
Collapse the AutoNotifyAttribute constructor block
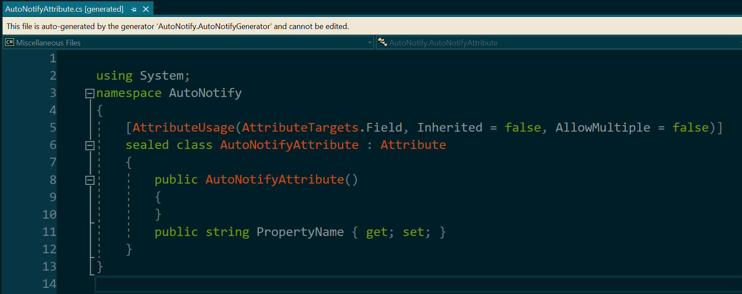(90, 180)
